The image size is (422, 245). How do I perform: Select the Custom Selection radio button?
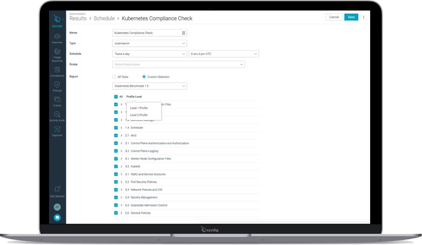[144, 77]
